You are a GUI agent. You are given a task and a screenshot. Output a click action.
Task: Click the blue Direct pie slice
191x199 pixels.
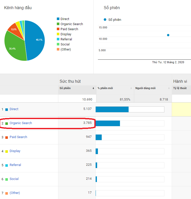pos(36,41)
